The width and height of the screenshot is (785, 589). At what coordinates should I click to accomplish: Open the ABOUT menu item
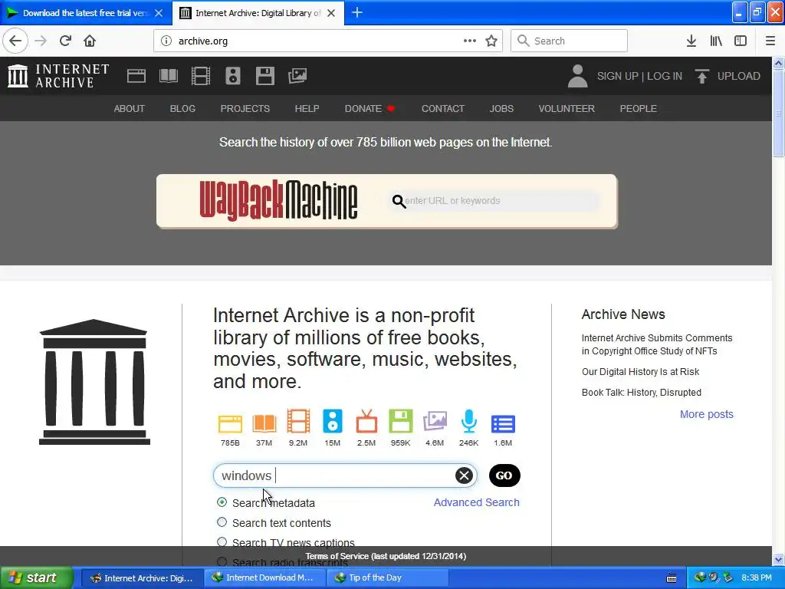(129, 109)
